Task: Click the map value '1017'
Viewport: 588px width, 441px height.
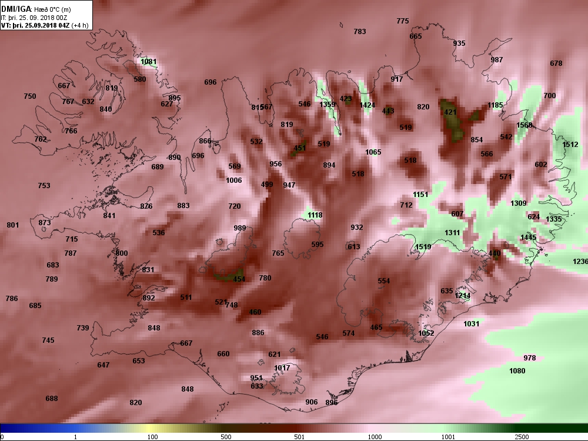Action: [x=282, y=368]
